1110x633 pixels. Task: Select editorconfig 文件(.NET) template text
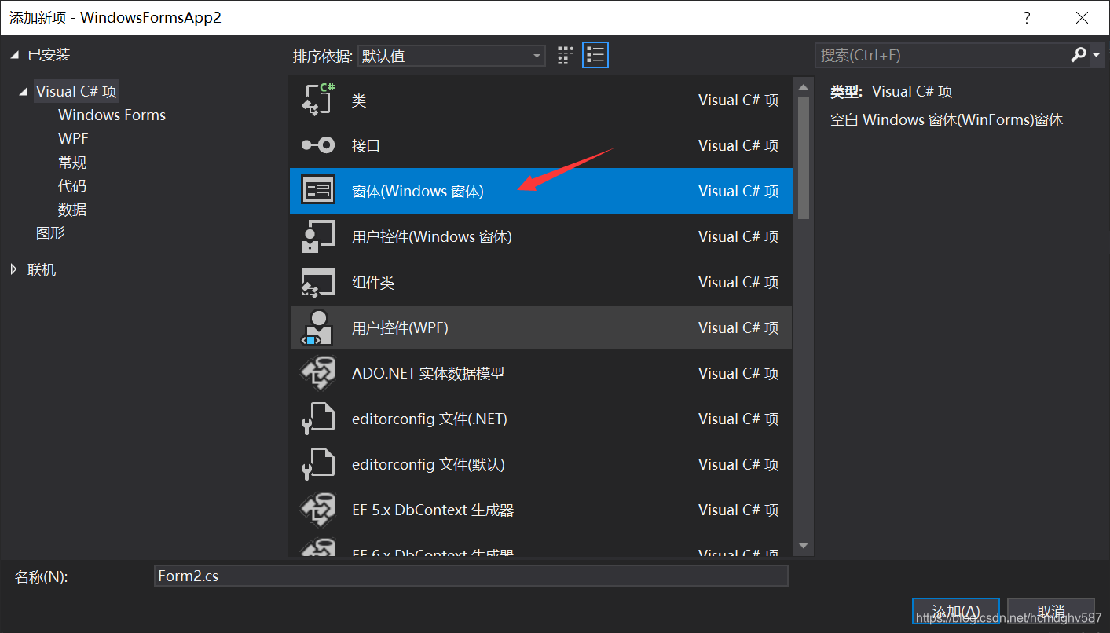(430, 419)
